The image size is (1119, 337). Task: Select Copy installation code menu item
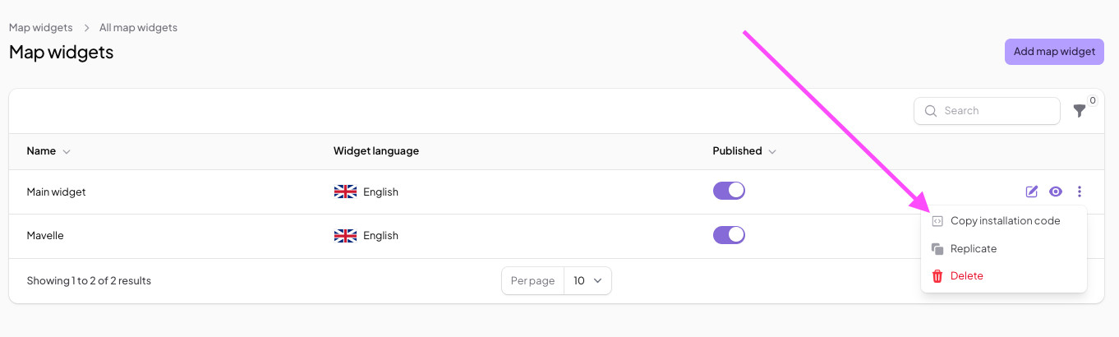coord(1005,221)
